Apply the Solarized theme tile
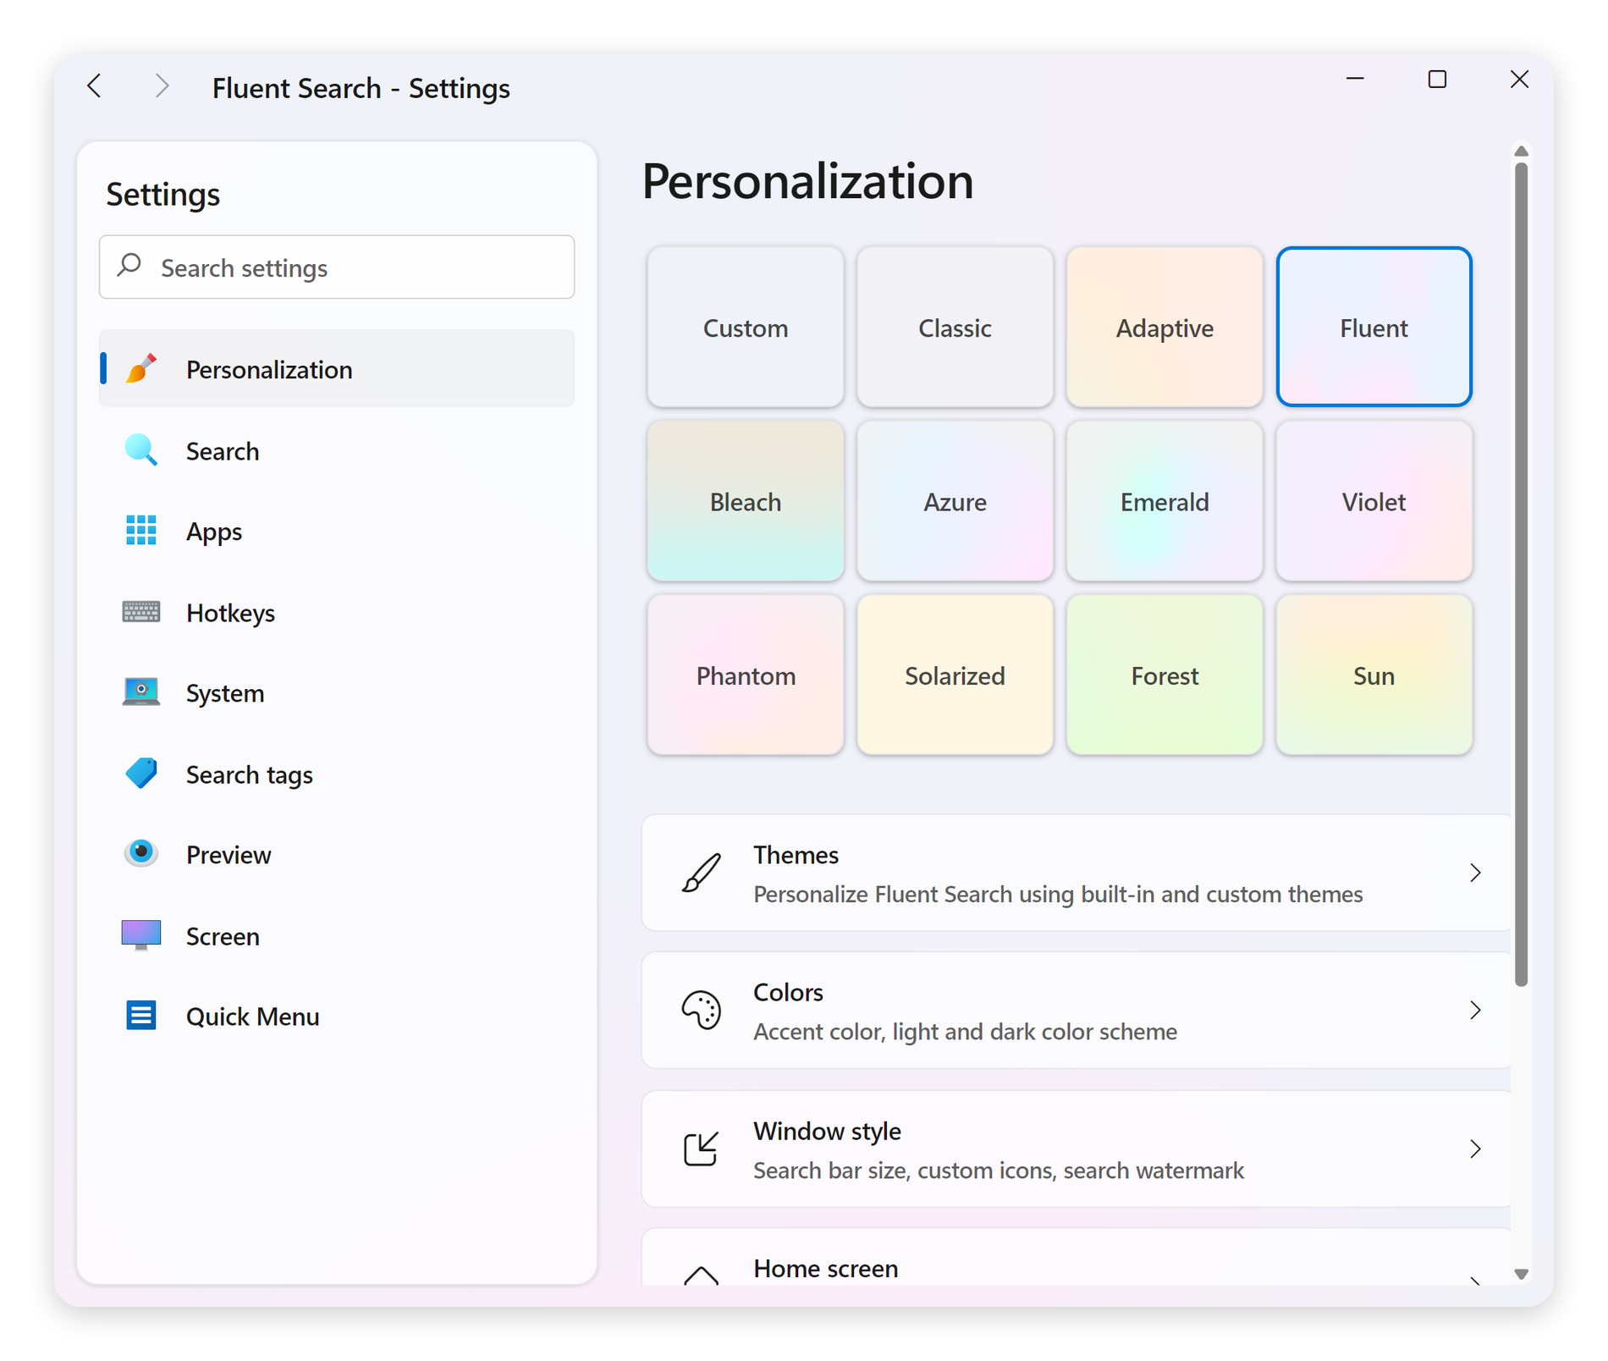This screenshot has height=1361, width=1608. click(x=955, y=675)
